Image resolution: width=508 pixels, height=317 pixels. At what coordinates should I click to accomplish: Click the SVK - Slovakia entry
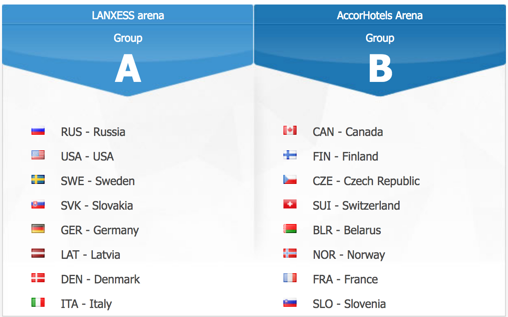(97, 206)
